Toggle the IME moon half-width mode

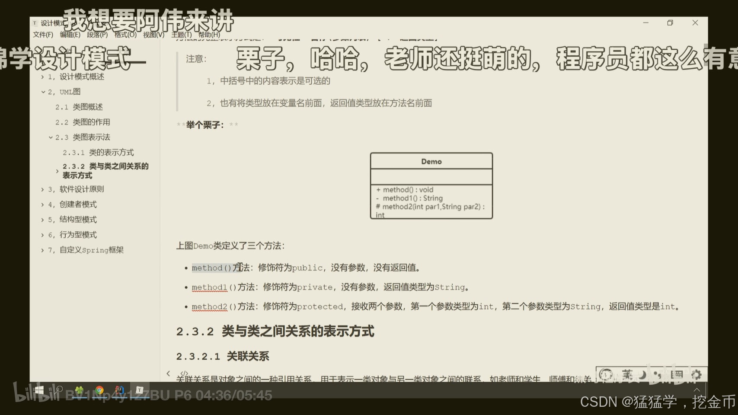pyautogui.click(x=642, y=375)
